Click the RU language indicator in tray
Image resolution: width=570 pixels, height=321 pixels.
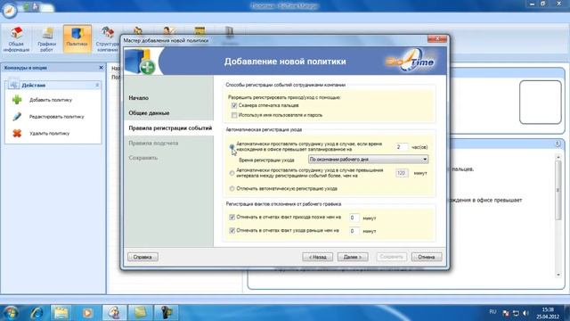click(x=493, y=312)
